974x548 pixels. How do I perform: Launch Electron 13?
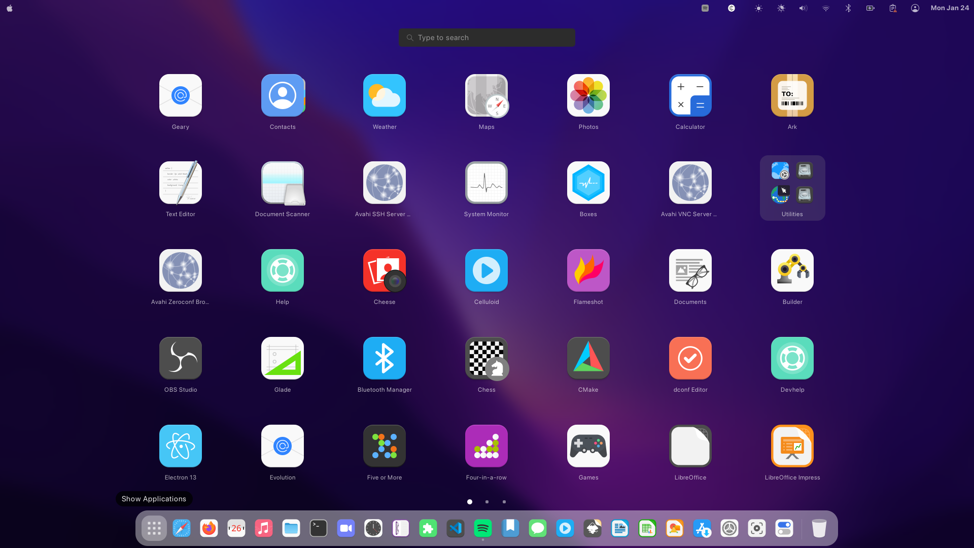coord(181,446)
